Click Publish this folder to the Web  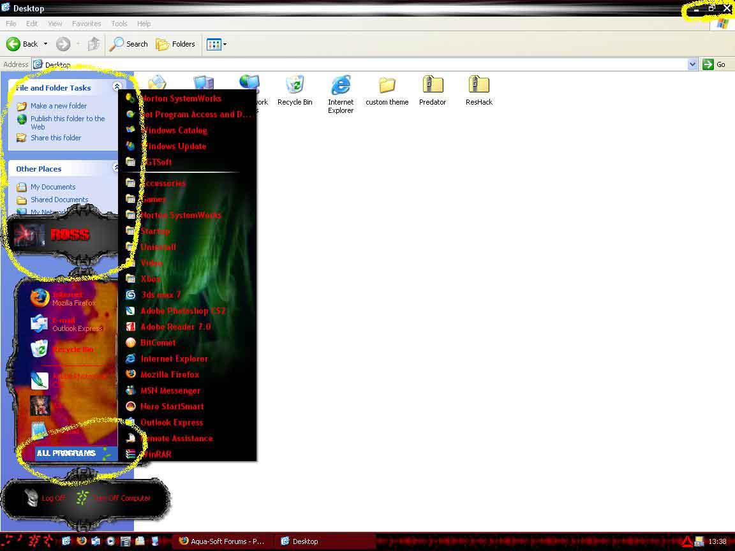coord(68,122)
